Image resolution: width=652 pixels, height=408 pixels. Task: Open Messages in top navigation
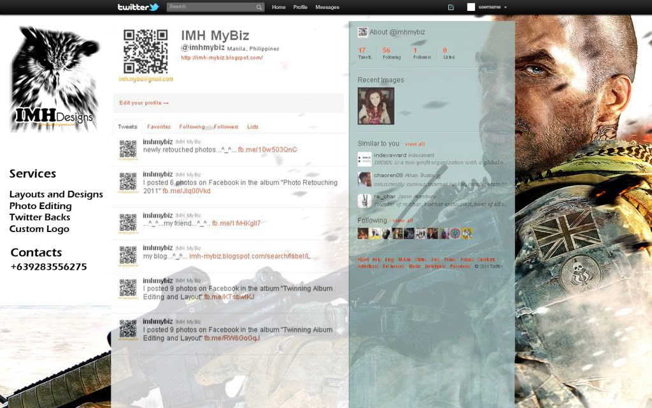pos(327,7)
